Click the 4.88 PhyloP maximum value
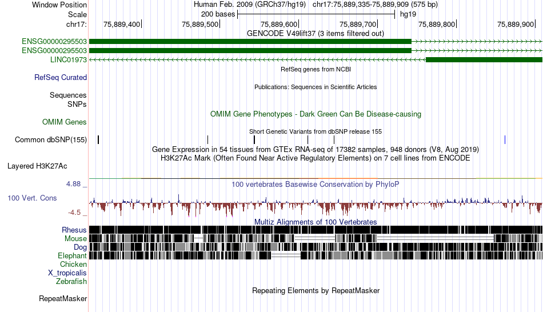543x312 pixels. pos(73,184)
